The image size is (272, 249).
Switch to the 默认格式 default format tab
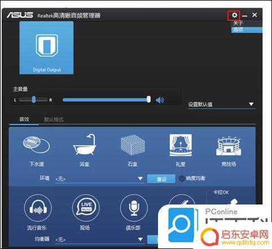[54, 119]
